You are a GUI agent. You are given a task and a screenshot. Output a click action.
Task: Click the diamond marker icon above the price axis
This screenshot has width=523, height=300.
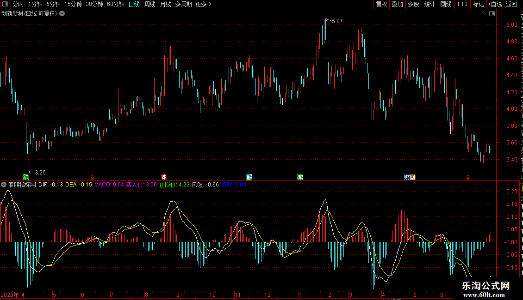(x=483, y=14)
